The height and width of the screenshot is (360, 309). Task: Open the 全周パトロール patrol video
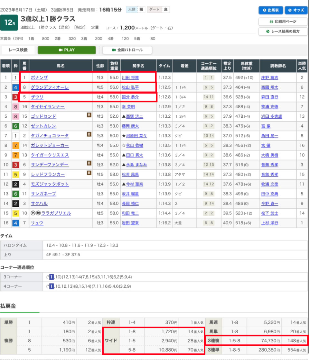click(x=127, y=50)
